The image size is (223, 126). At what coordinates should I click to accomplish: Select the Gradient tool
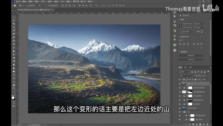(x=14, y=61)
